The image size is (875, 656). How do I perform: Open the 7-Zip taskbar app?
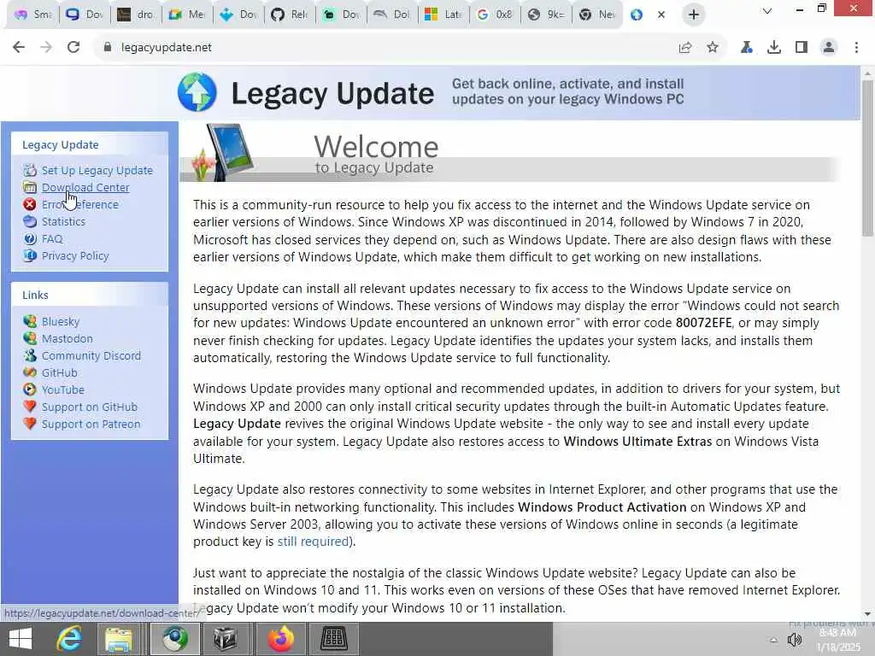point(225,639)
